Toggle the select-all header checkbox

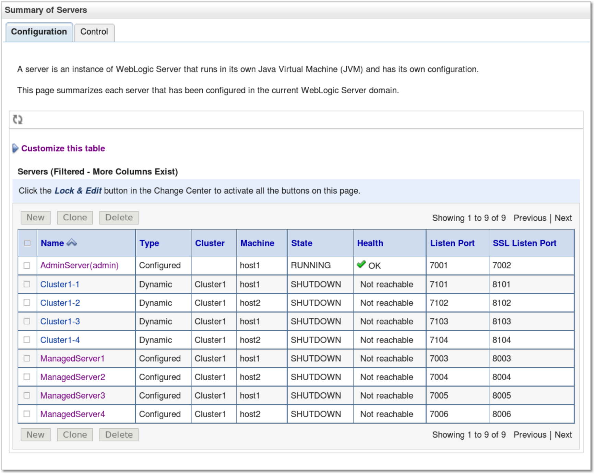point(27,243)
